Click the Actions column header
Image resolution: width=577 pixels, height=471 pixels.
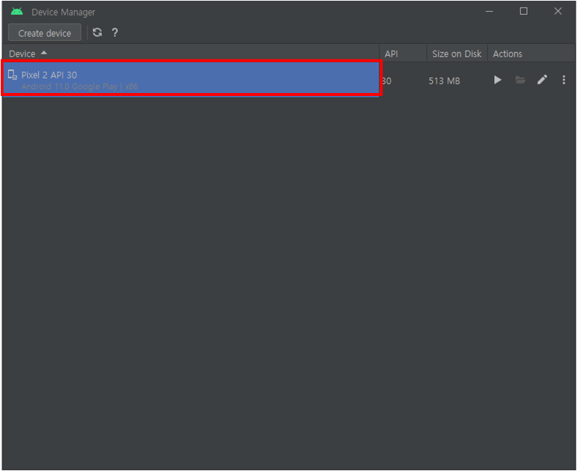point(531,53)
